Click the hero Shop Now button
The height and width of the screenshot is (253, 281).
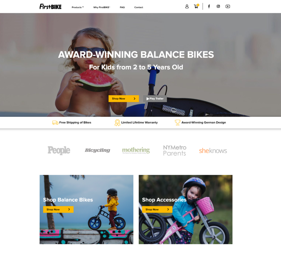[124, 99]
